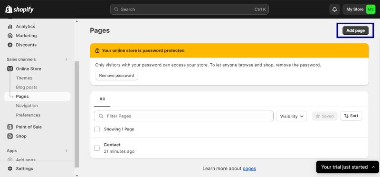Open the My Store account menu
The image size is (380, 177).
[x=359, y=10]
